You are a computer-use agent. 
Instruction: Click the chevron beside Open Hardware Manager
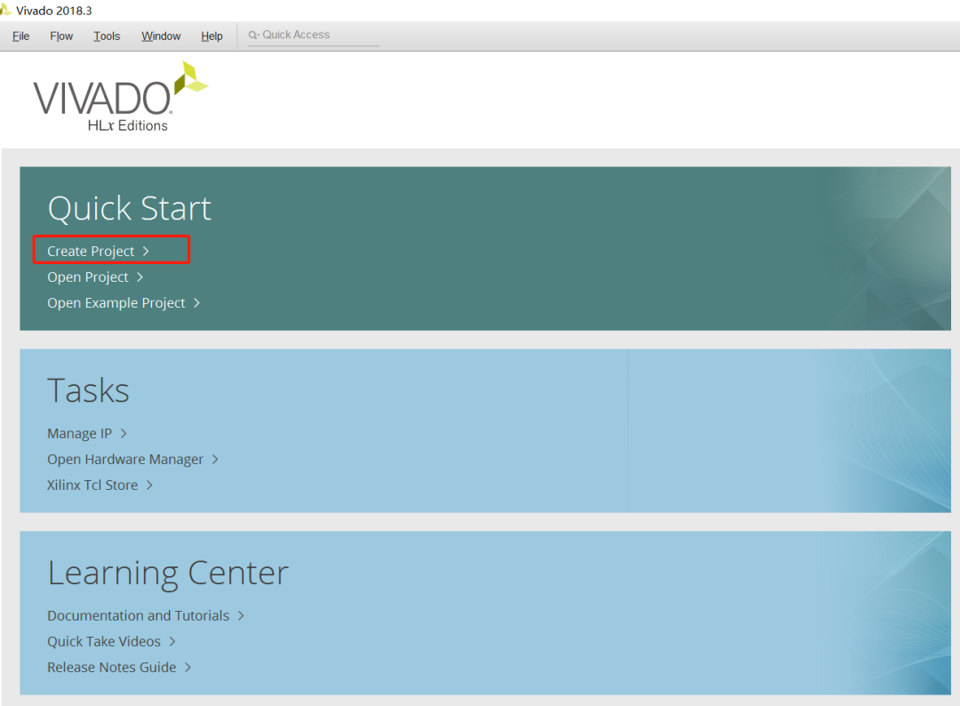point(215,459)
